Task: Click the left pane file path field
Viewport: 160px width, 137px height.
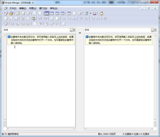Action: 36,30
